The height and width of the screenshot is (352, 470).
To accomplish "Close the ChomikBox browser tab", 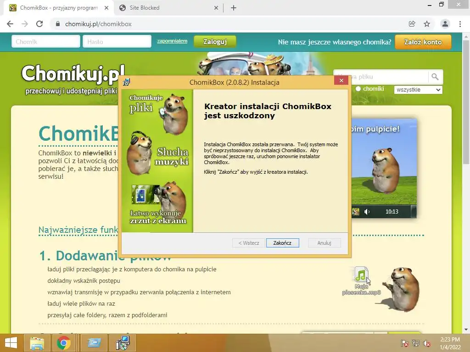I will [106, 8].
